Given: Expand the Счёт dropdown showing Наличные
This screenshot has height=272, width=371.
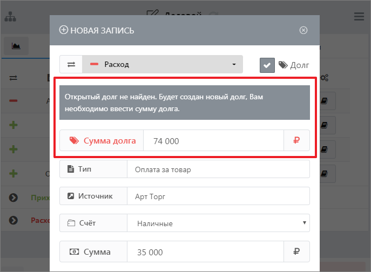Looking at the screenshot, I should [x=218, y=223].
